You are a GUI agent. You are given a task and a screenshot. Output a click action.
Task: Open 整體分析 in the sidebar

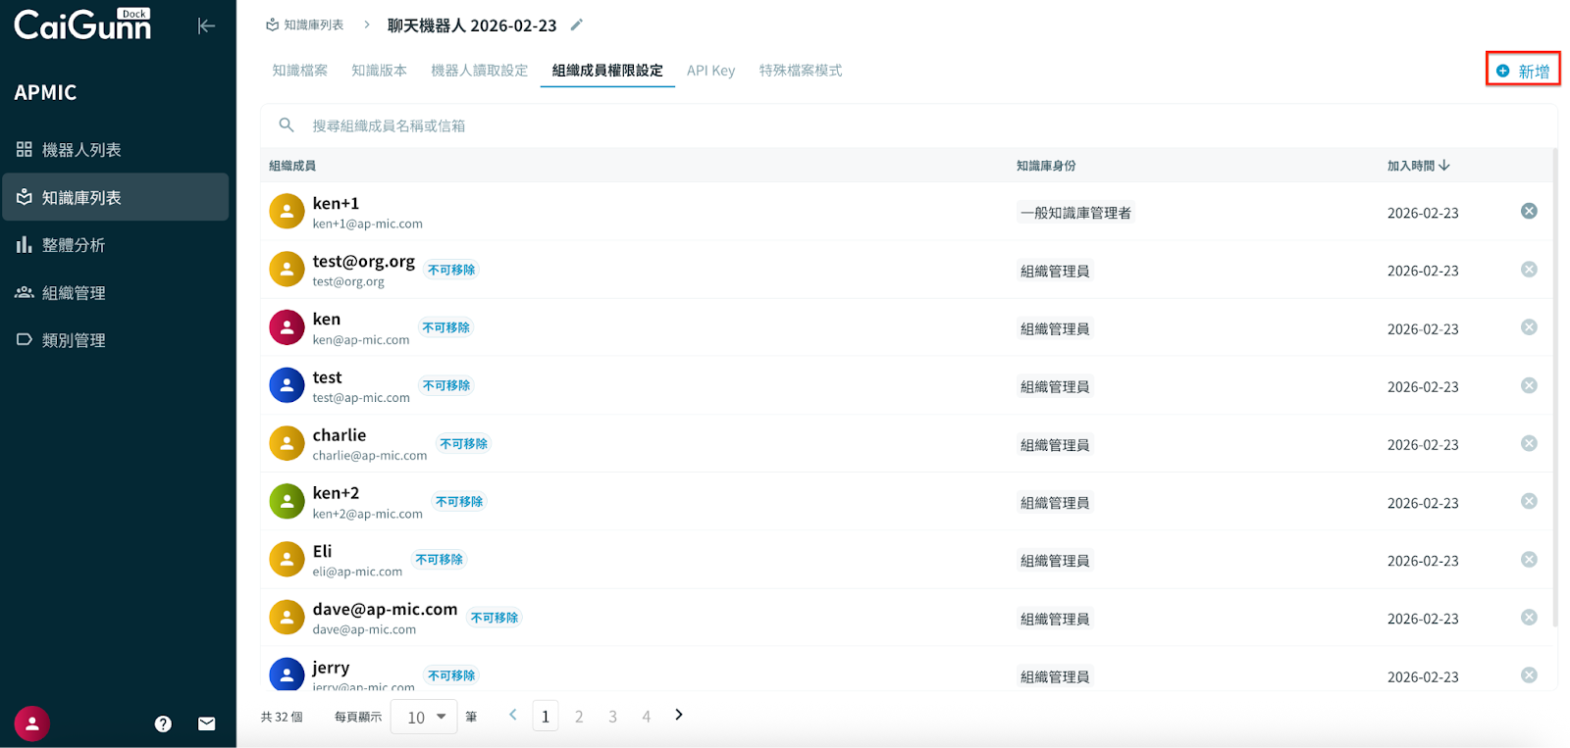point(73,245)
